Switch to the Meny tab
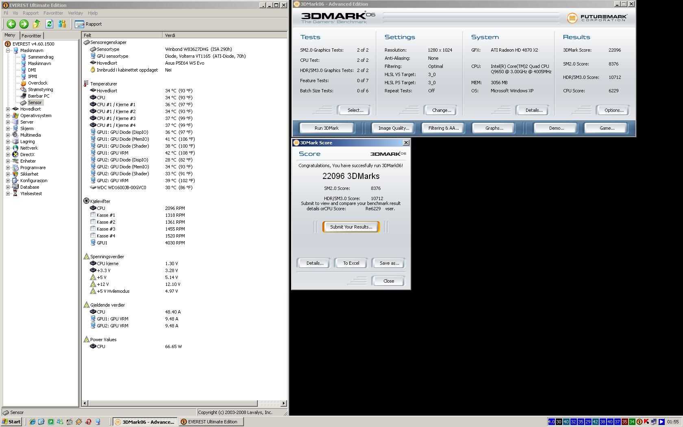The height and width of the screenshot is (427, 683). [x=10, y=35]
